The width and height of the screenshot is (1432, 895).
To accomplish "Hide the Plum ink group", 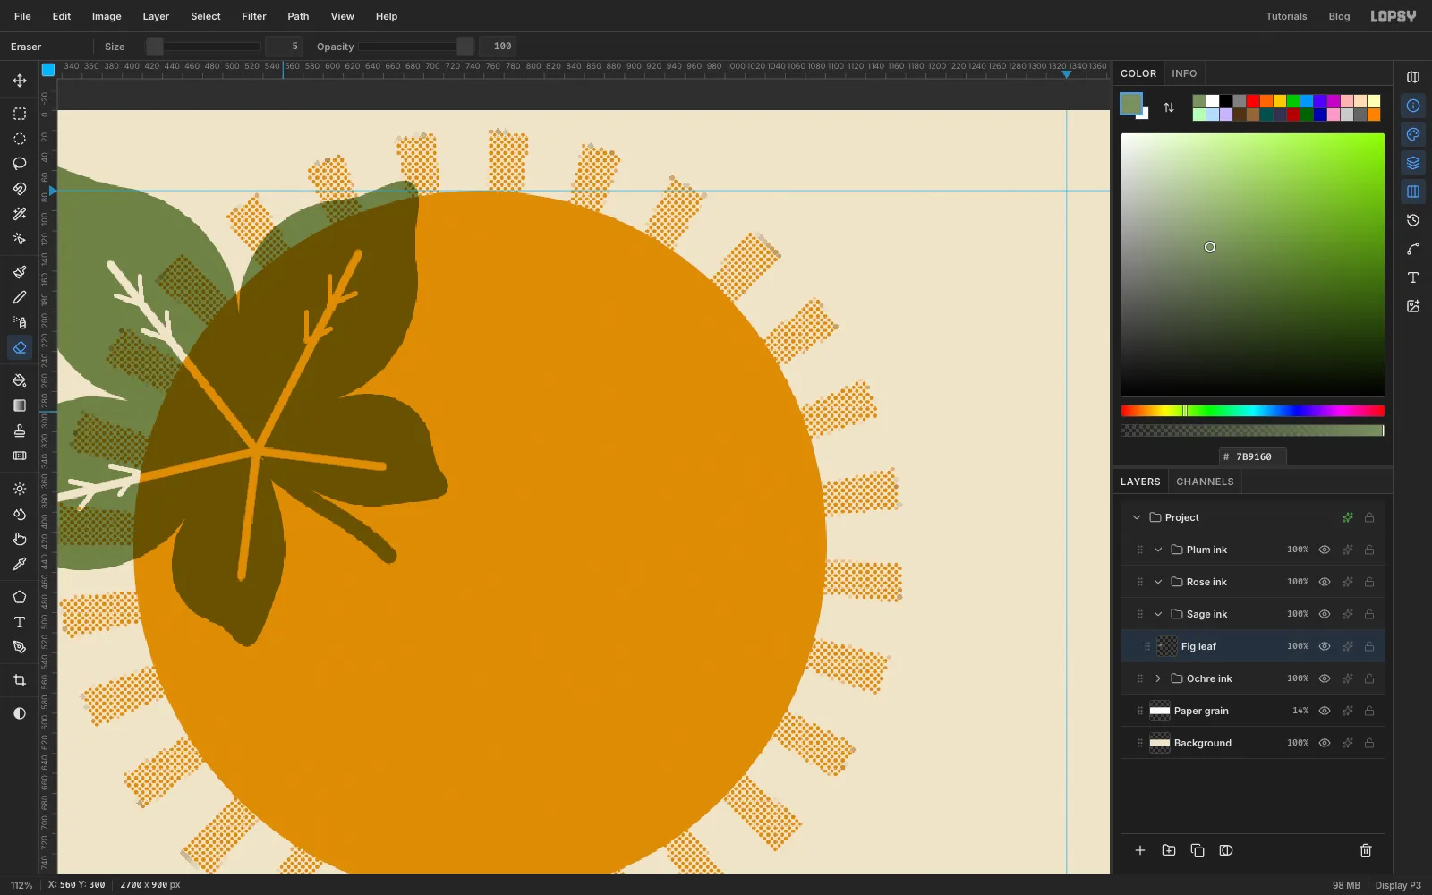I will 1325,550.
